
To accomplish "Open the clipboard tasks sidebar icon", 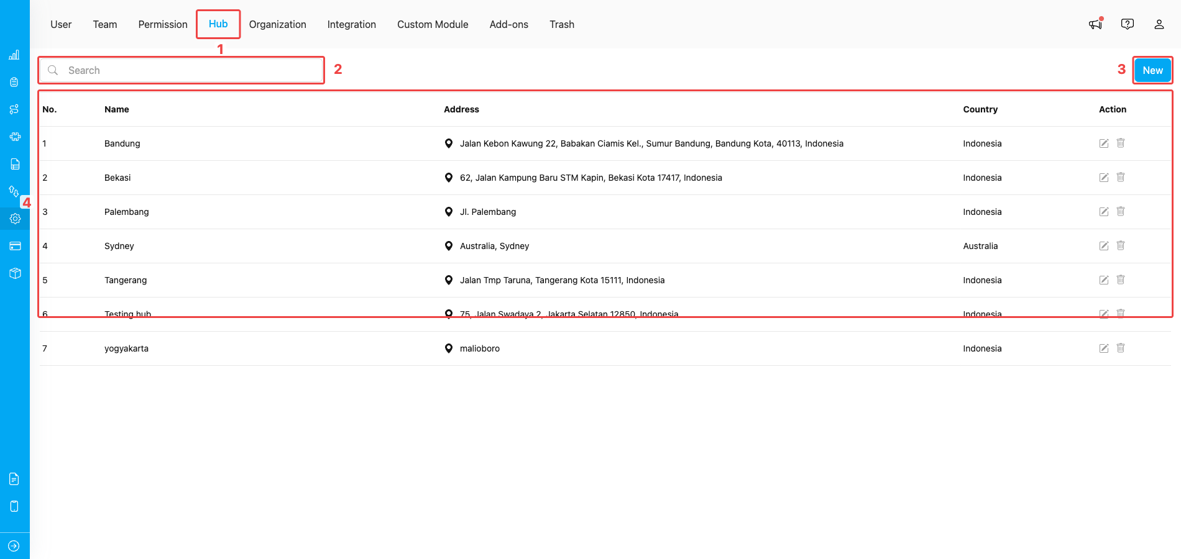I will pyautogui.click(x=14, y=82).
